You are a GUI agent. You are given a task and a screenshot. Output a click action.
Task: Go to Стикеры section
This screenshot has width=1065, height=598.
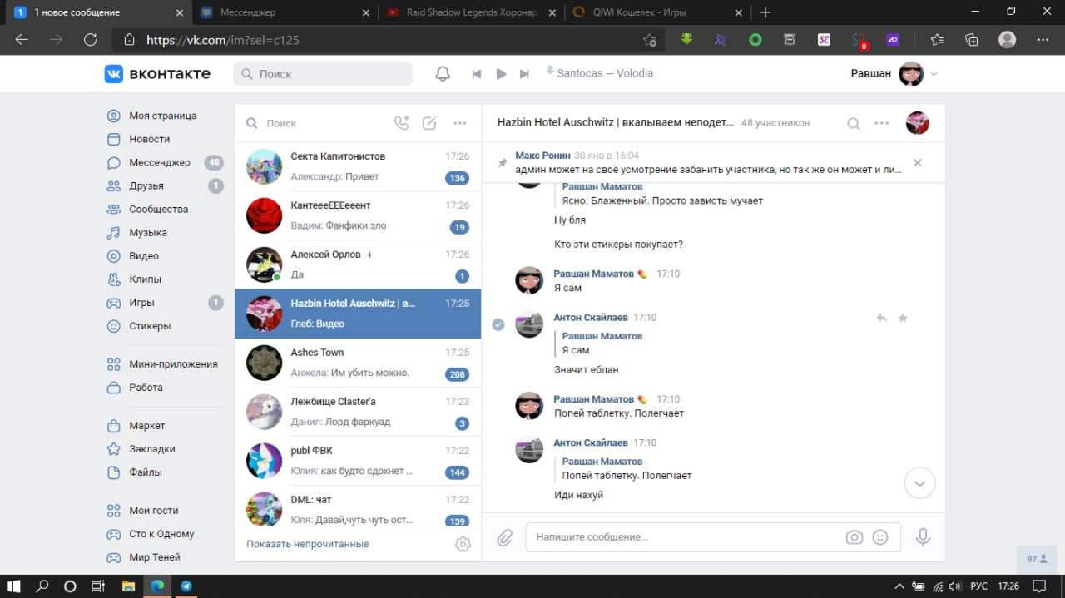click(x=150, y=326)
